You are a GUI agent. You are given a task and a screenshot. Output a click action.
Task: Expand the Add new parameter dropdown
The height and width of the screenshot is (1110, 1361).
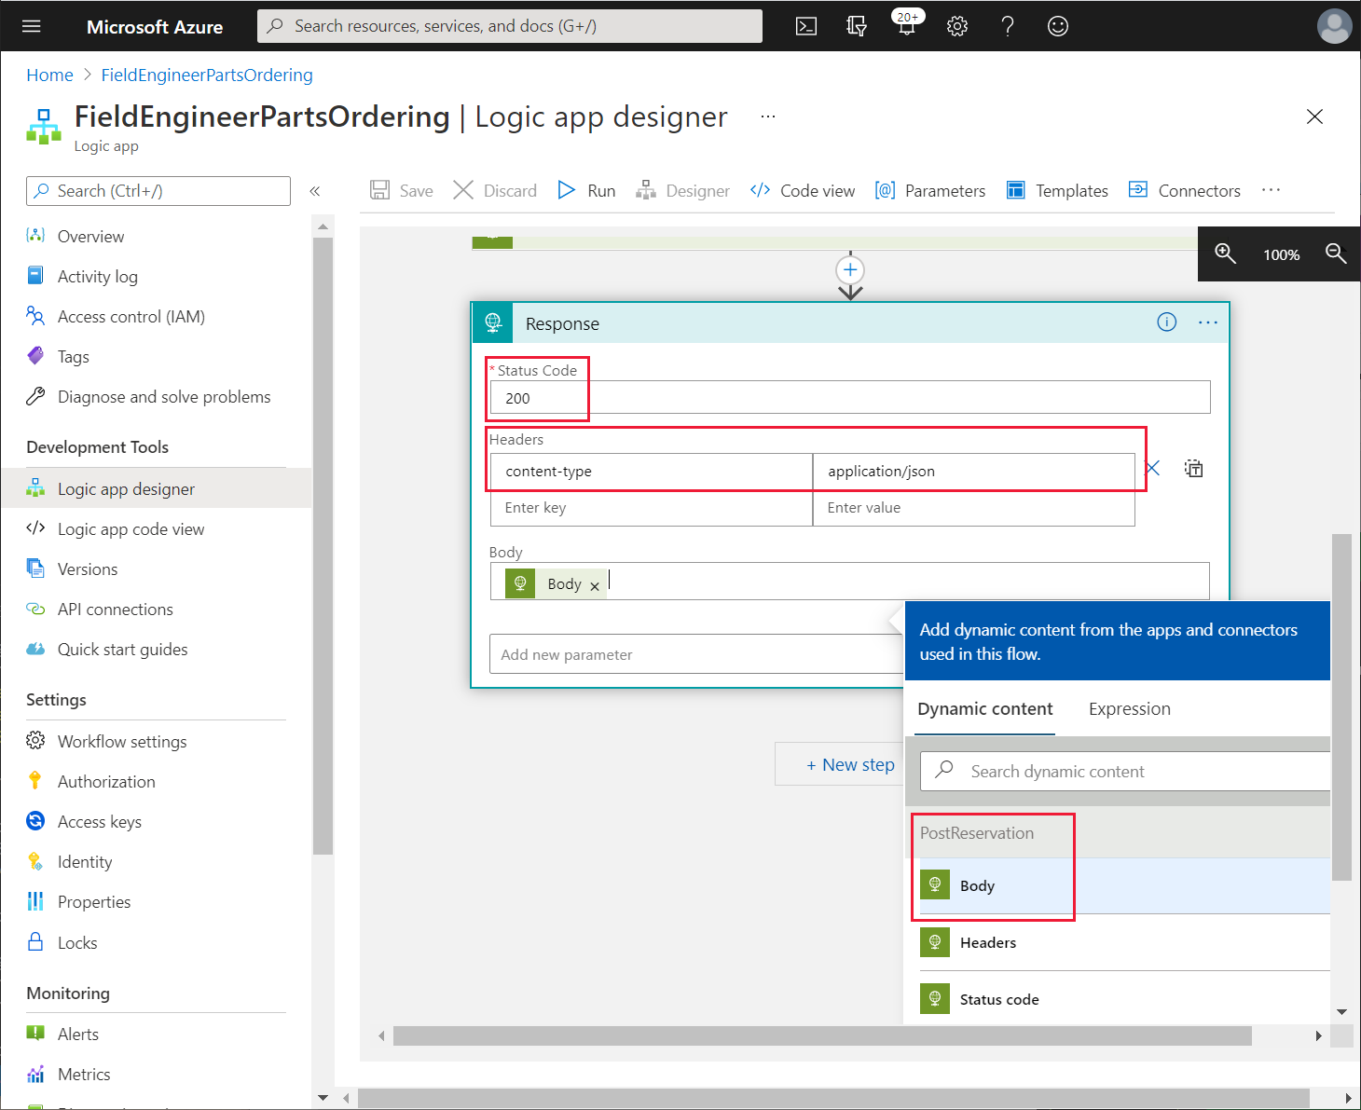[697, 654]
